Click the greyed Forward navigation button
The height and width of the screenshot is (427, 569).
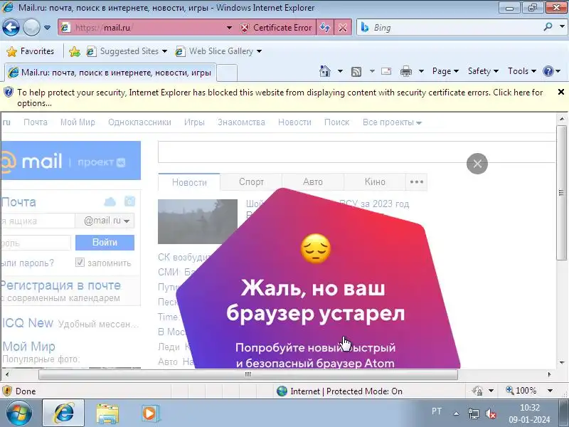point(31,27)
